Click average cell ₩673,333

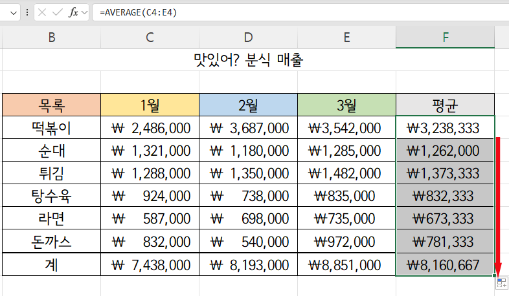445,218
